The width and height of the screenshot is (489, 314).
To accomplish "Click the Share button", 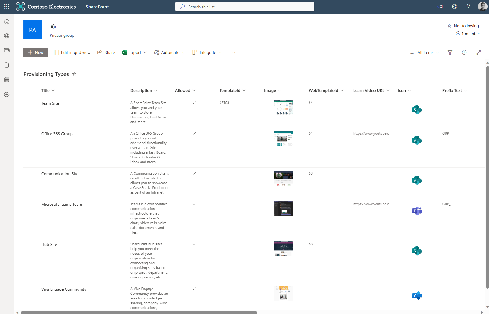I will pyautogui.click(x=106, y=52).
